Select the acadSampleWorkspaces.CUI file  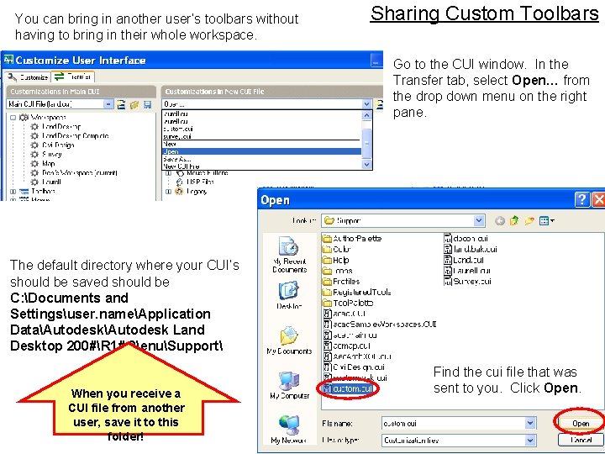point(380,325)
